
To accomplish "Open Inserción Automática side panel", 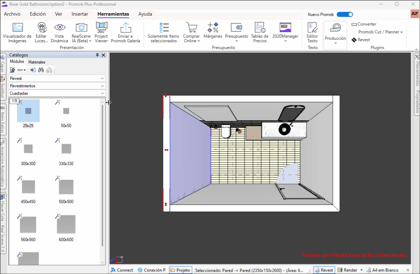I will point(3,164).
